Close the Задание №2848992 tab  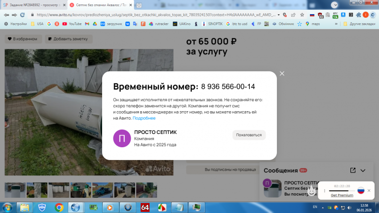[x=64, y=5]
